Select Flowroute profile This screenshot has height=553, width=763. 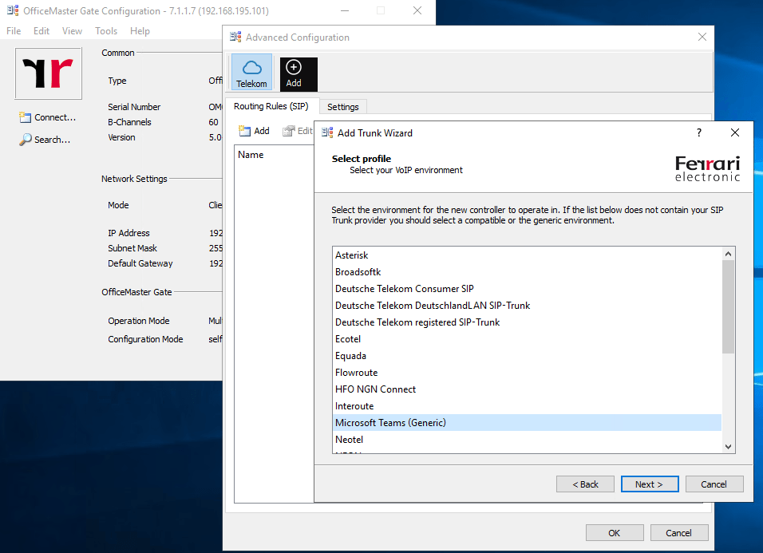(528, 373)
